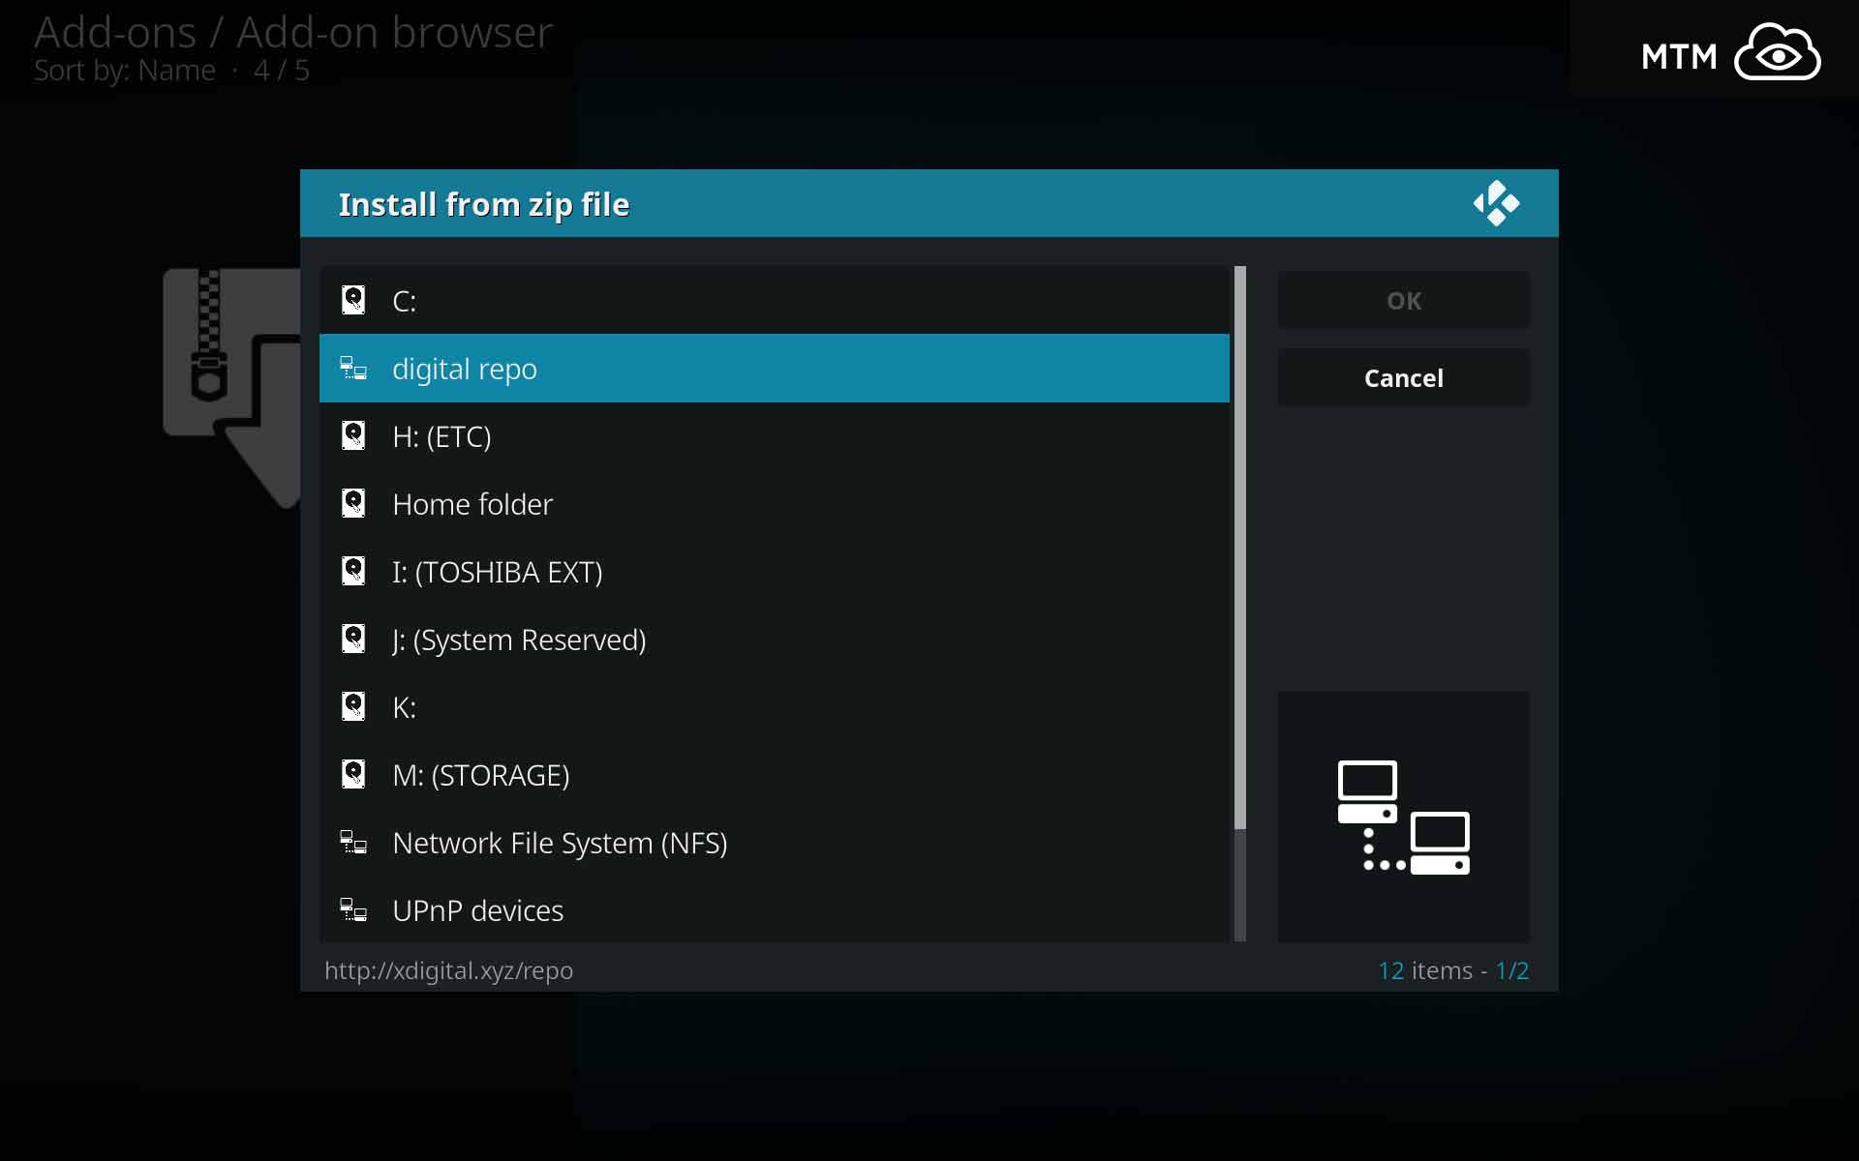Click the network icon beside digital repo
This screenshot has width=1859, height=1161.
[353, 368]
